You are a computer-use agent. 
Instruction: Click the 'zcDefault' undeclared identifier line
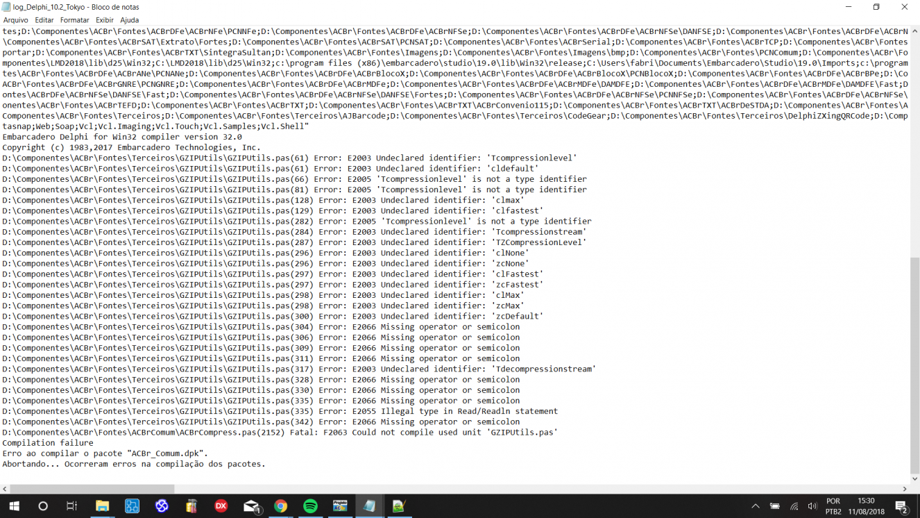coord(273,316)
